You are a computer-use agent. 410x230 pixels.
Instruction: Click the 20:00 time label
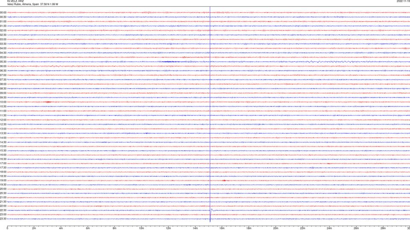(3, 189)
